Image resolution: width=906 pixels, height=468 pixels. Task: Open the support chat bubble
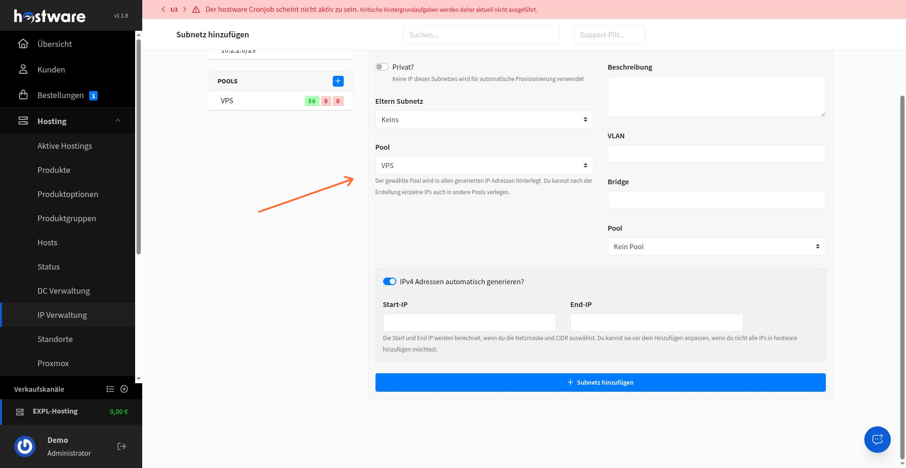pyautogui.click(x=877, y=439)
